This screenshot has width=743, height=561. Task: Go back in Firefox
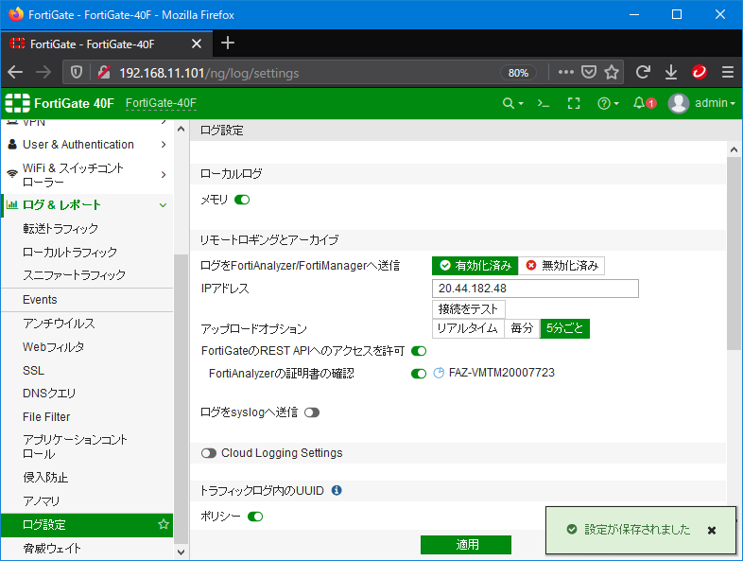coord(15,72)
